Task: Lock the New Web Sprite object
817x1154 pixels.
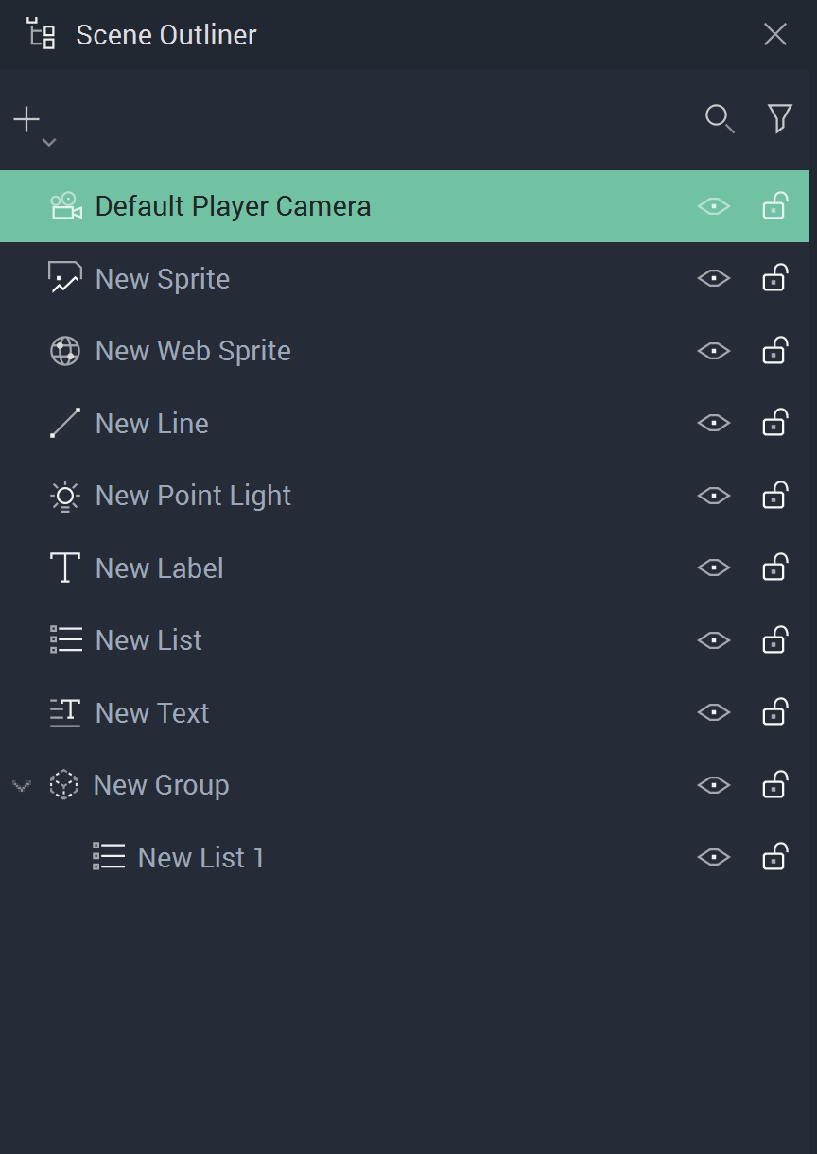Action: click(x=775, y=351)
